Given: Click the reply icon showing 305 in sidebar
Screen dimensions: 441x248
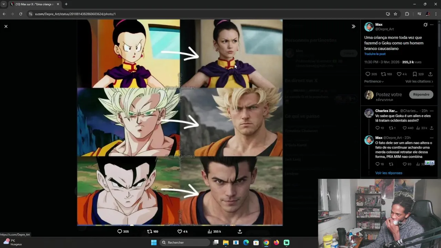Looking at the screenshot, I should 371,74.
